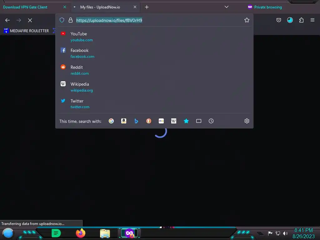Bookmark this page with the star
320x240 pixels.
pos(247,20)
